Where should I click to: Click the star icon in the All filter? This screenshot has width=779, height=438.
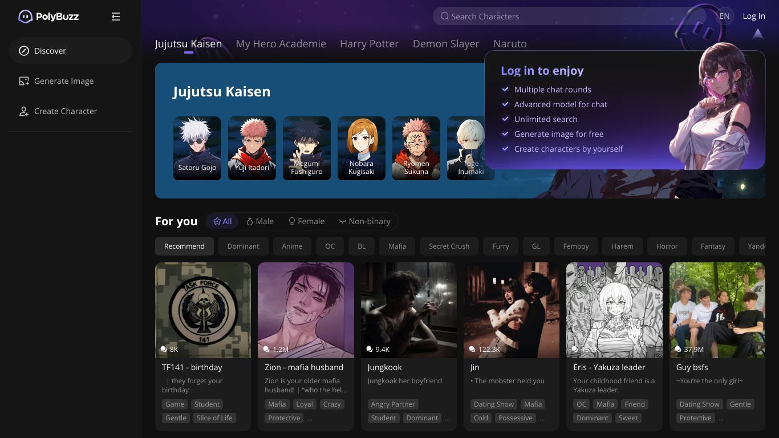[x=217, y=221]
